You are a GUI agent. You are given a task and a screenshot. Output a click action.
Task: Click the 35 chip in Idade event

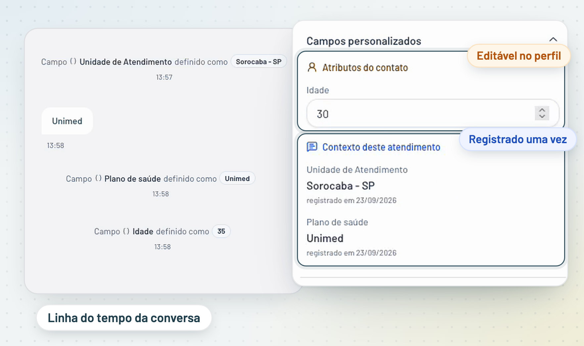click(221, 231)
